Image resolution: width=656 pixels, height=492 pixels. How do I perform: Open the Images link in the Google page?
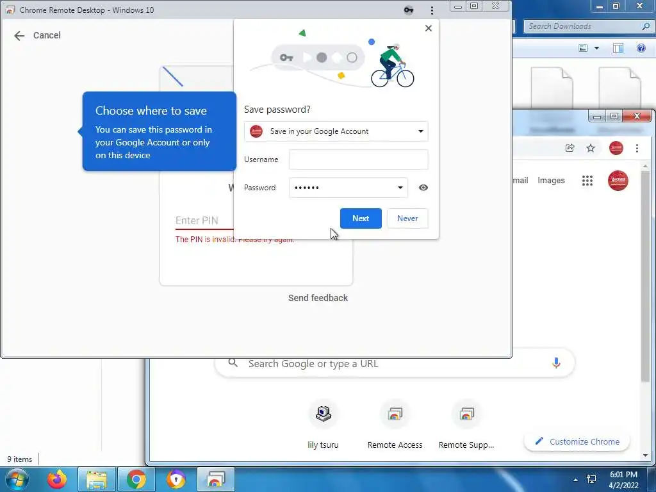tap(550, 180)
